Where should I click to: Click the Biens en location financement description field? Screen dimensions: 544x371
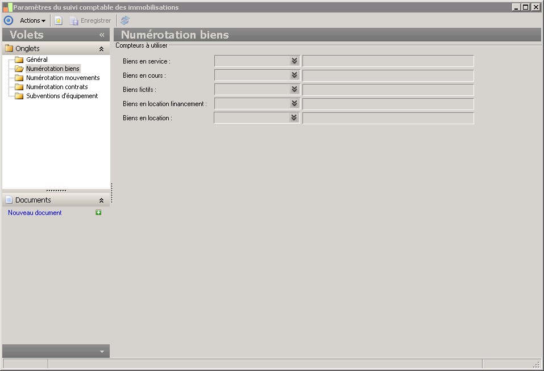coord(388,103)
